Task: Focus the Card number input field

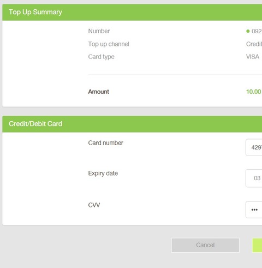Action: (x=254, y=147)
